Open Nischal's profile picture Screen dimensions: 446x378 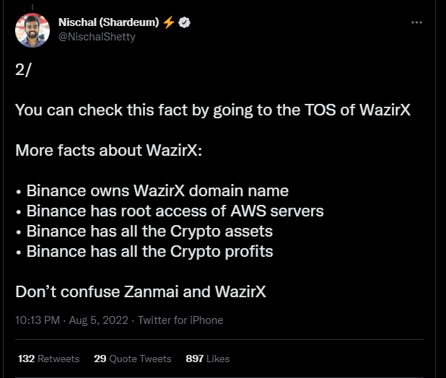(32, 30)
